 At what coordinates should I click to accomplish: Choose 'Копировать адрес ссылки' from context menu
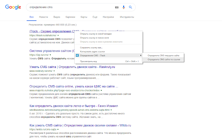(x=92, y=51)
